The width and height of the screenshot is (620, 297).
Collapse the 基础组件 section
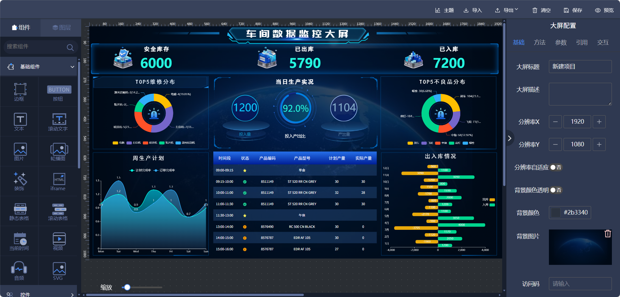(72, 67)
